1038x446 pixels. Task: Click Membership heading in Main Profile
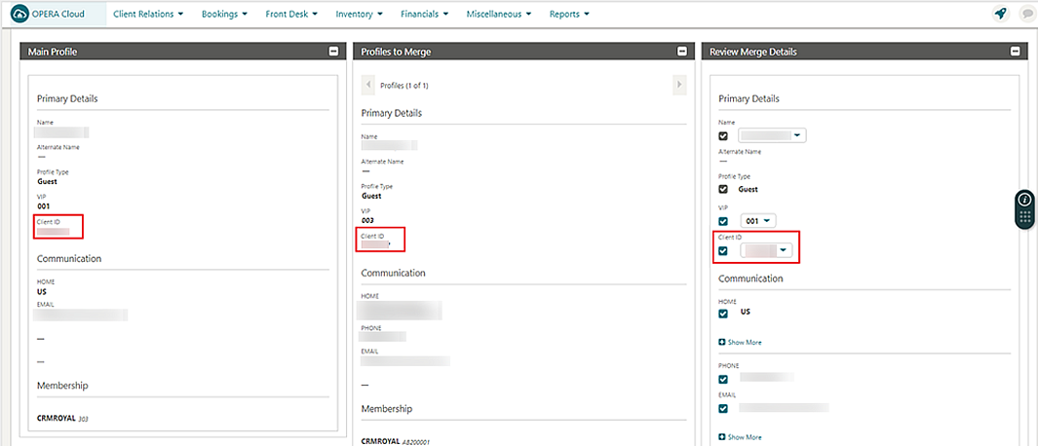pos(63,385)
